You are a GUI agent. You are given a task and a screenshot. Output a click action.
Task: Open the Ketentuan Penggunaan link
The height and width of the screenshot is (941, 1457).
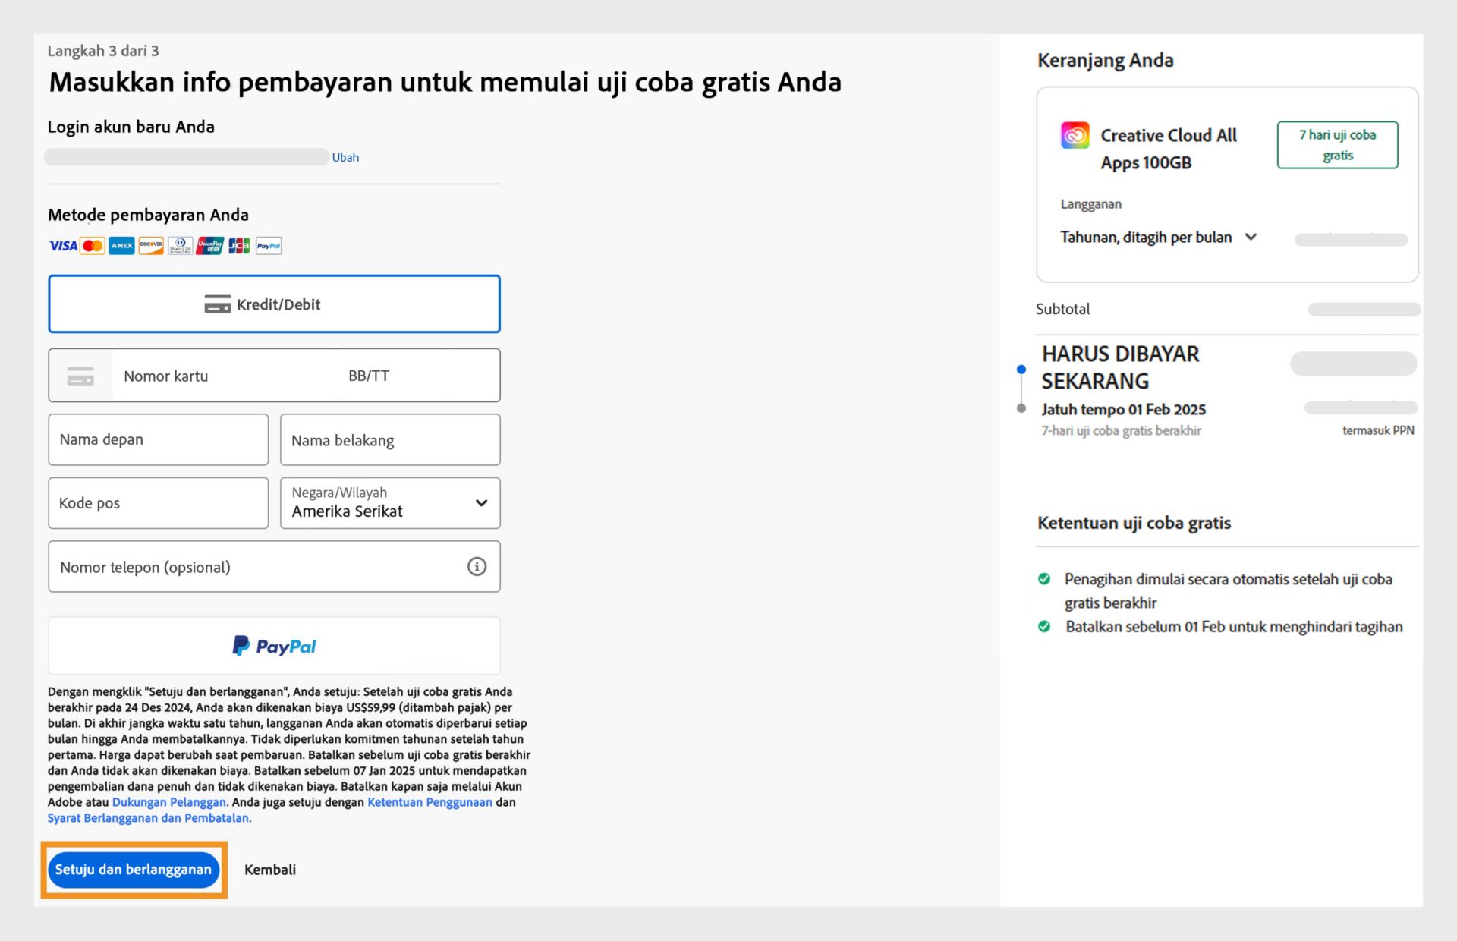[430, 802]
